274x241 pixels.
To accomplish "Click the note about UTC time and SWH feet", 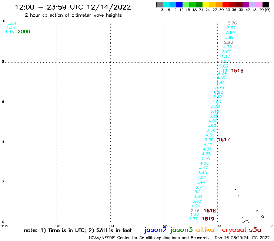I will 78,230.
